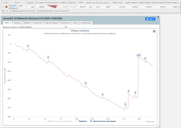Open the Найти tab
Screen dimensions: 181x128
pyautogui.click(x=75, y=23)
